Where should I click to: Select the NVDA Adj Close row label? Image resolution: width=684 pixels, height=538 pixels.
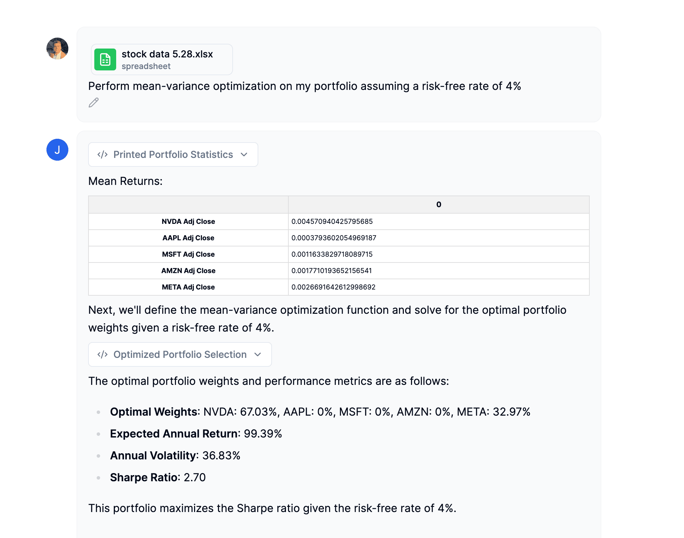[188, 221]
